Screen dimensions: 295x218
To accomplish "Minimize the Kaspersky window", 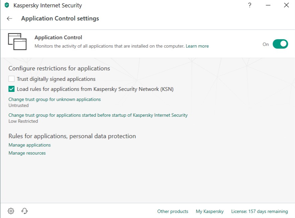I will [x=268, y=5].
